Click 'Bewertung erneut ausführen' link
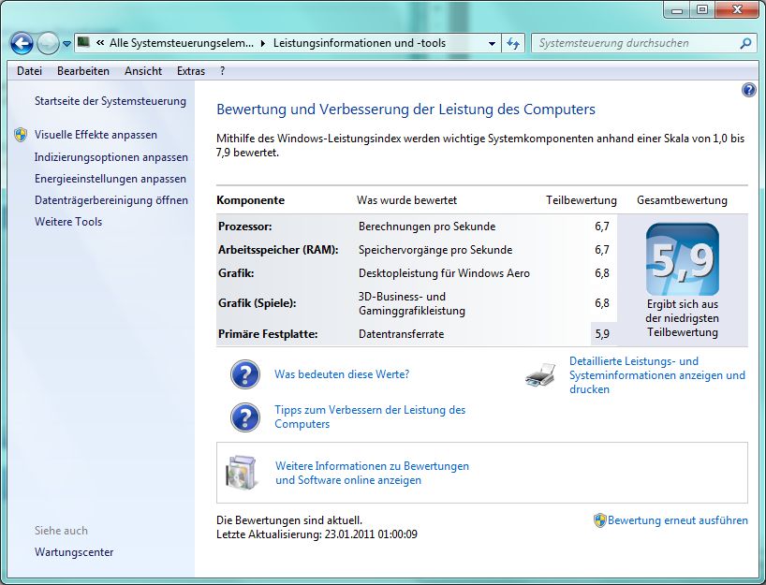 [678, 520]
